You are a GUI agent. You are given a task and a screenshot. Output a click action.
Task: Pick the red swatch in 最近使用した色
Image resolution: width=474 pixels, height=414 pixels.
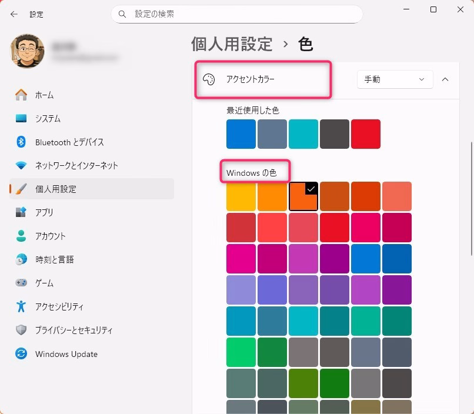pyautogui.click(x=366, y=134)
